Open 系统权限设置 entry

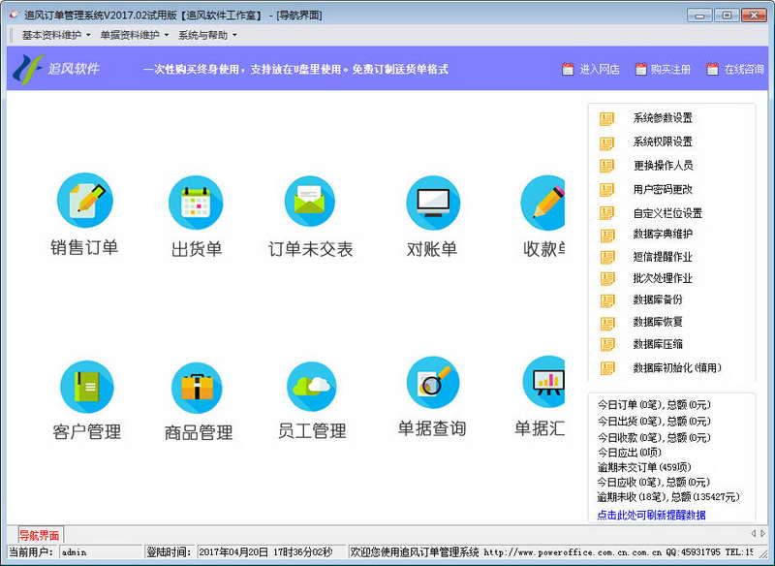(x=663, y=141)
